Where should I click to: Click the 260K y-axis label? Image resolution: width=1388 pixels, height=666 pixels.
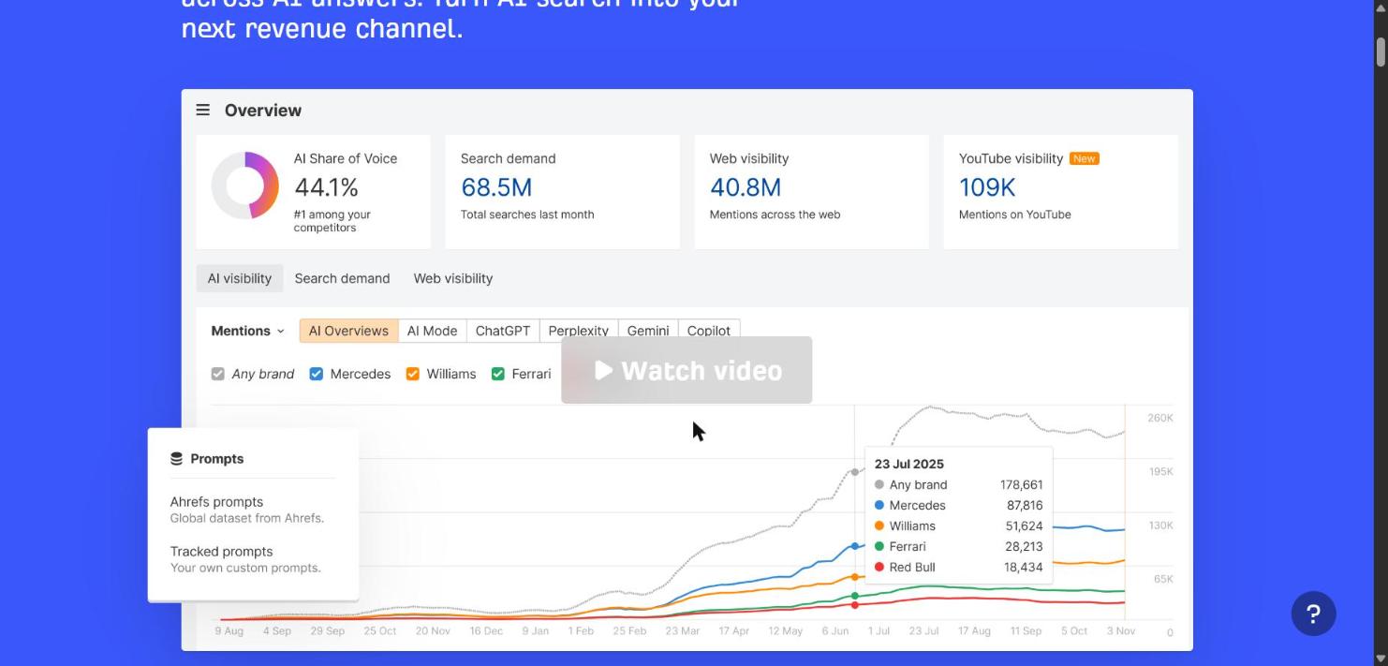pos(1160,418)
